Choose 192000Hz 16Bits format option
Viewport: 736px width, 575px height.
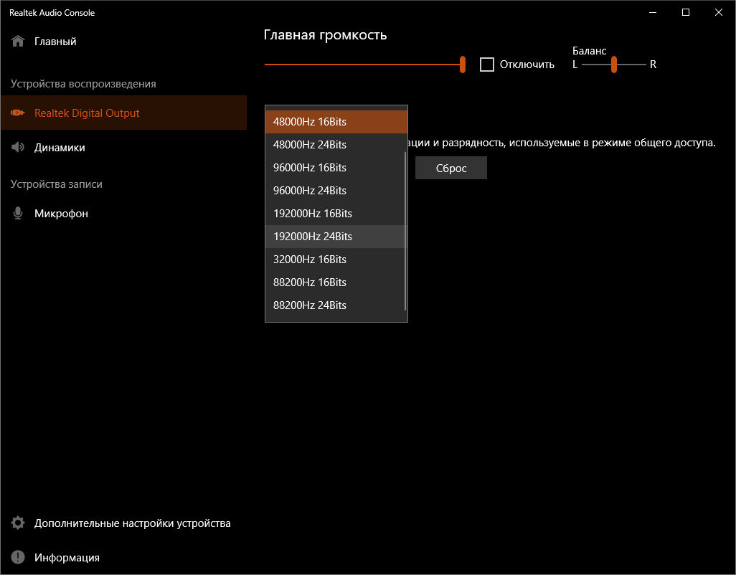coord(335,214)
